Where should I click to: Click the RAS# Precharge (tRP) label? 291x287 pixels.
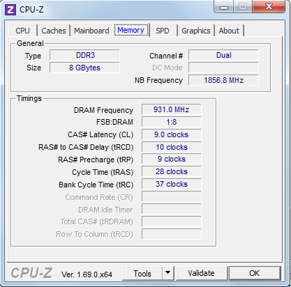pos(96,160)
